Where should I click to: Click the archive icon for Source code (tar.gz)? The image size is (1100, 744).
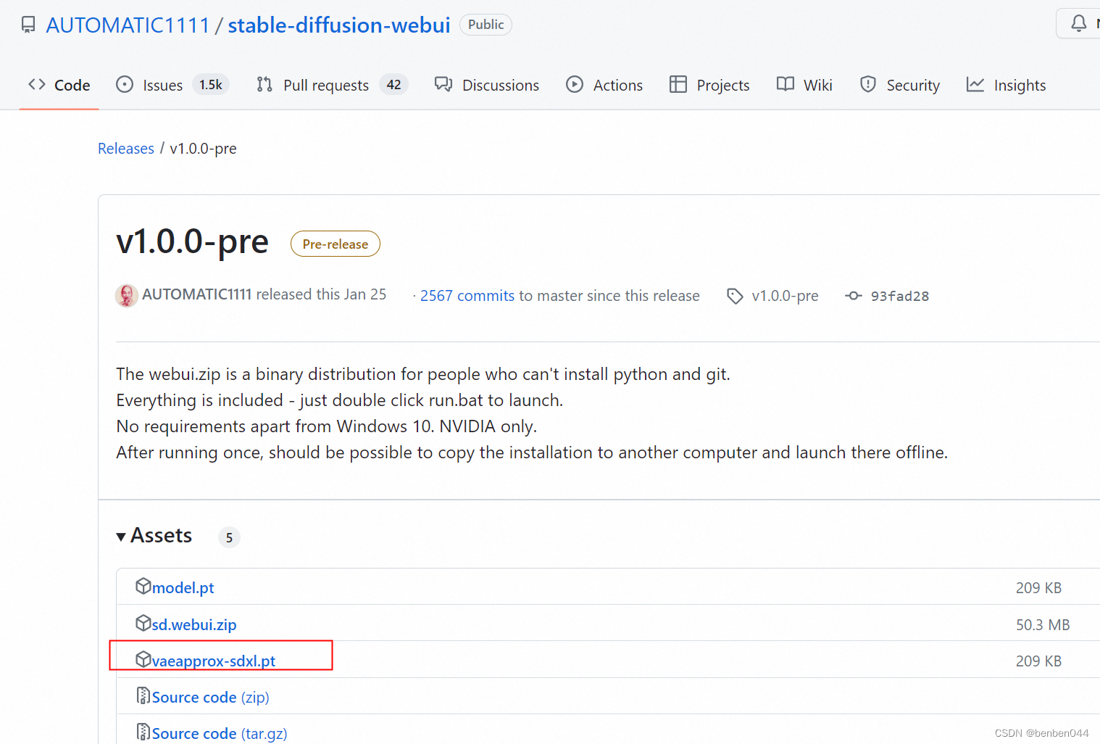pyautogui.click(x=143, y=732)
